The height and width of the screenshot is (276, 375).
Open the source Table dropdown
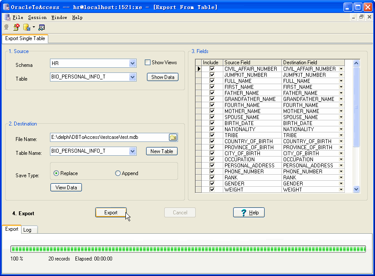coord(132,77)
